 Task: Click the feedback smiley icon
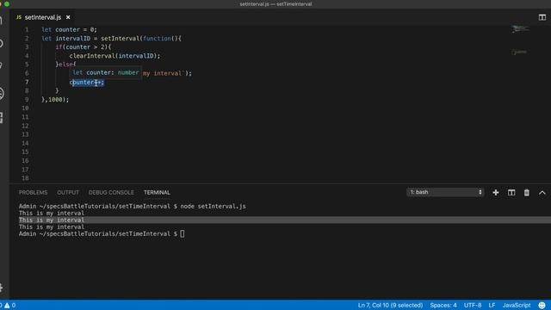(542, 305)
